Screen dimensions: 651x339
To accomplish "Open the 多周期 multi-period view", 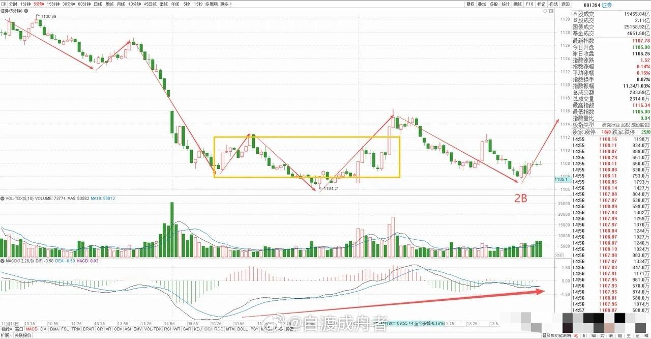I will point(212,4).
